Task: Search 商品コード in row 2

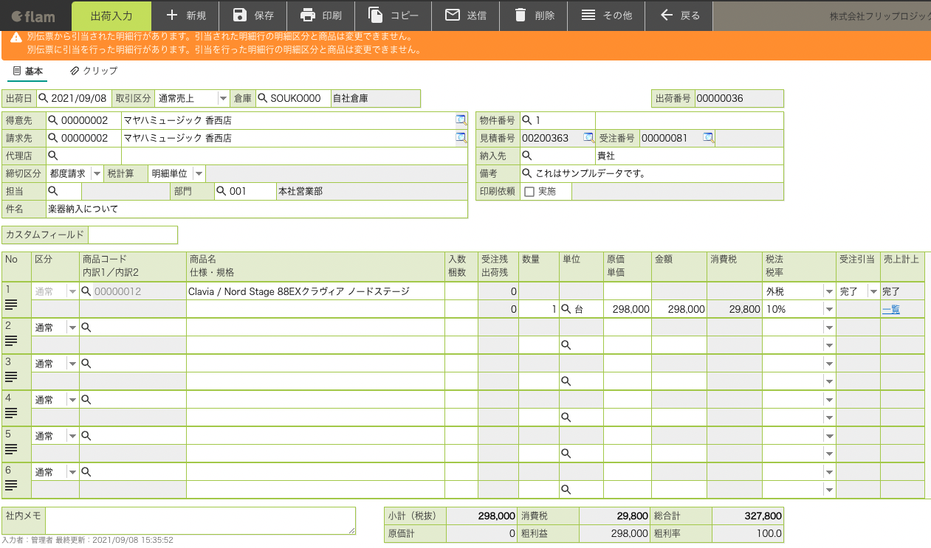Action: 86,327
